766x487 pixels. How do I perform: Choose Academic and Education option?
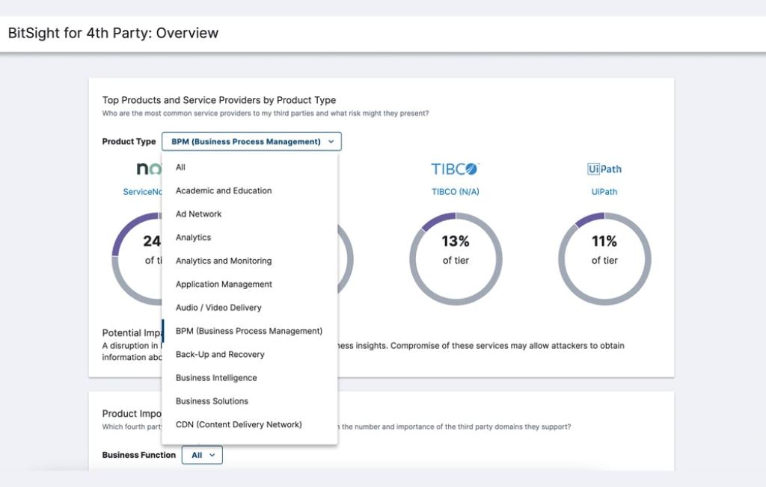point(224,190)
